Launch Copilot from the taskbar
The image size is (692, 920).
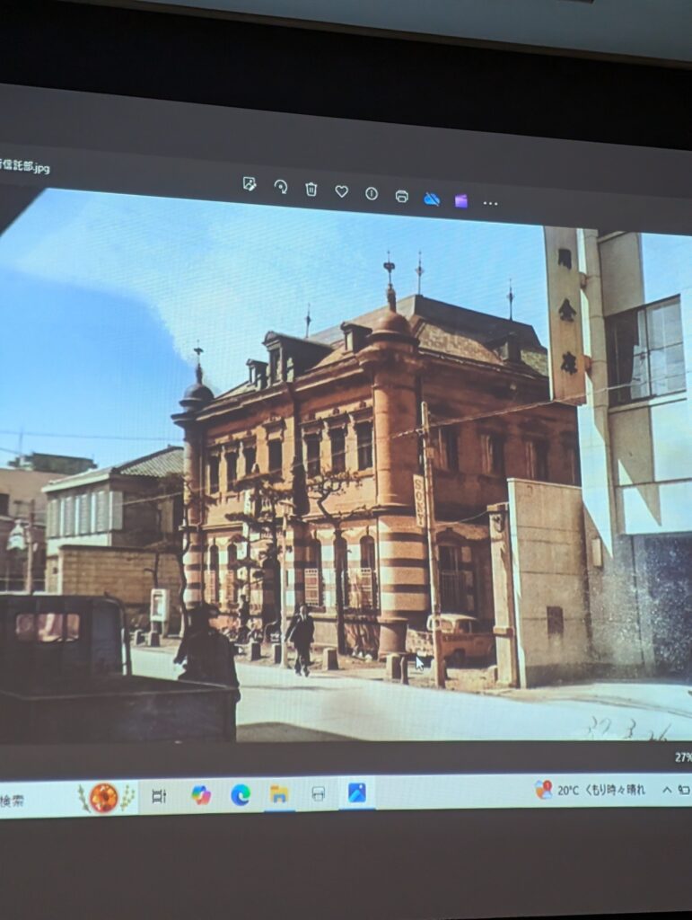(201, 795)
